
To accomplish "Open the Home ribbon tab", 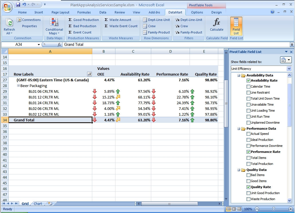I will pyautogui.click(x=22, y=12).
